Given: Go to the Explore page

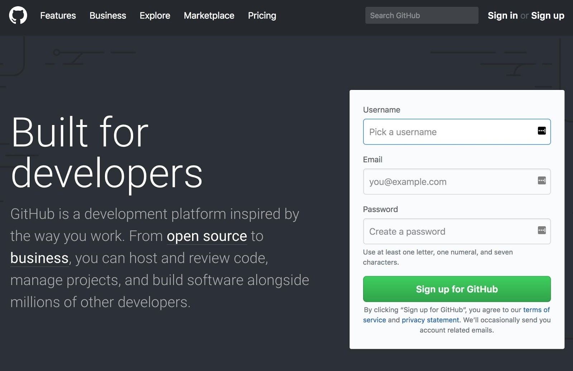Looking at the screenshot, I should [155, 15].
